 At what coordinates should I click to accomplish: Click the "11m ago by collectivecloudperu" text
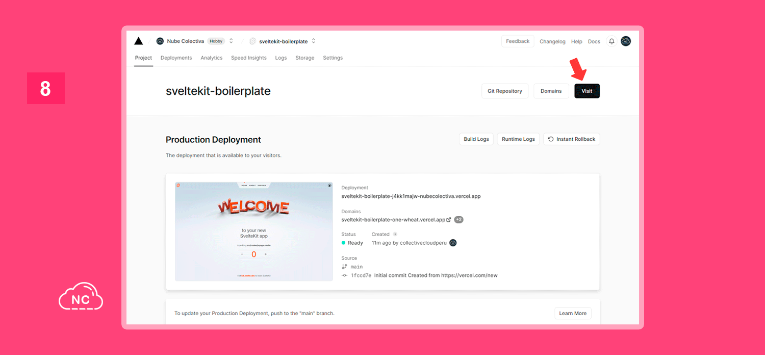click(409, 243)
